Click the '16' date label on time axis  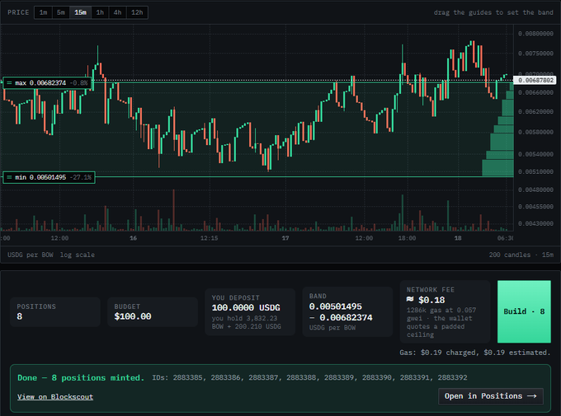pyautogui.click(x=133, y=238)
